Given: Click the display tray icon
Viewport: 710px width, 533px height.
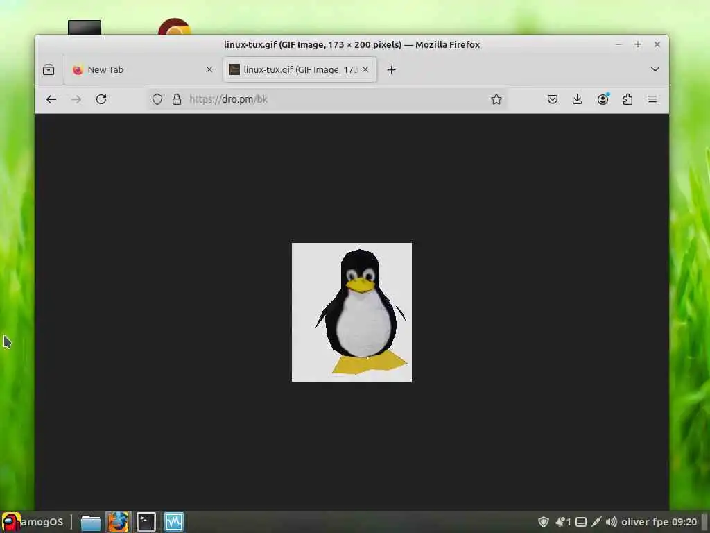Looking at the screenshot, I should (581, 522).
